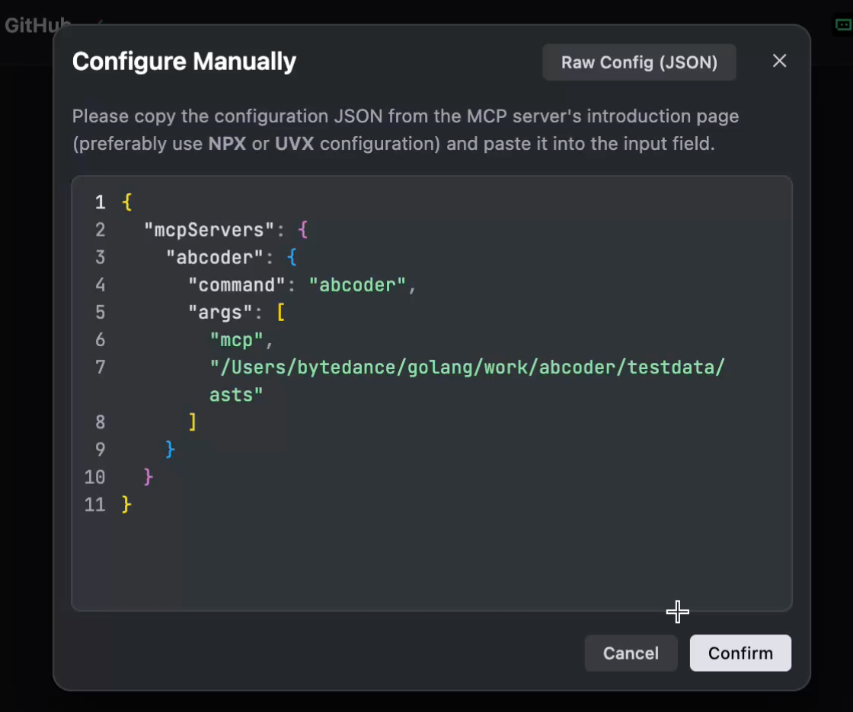
Task: Click the /Users/bytedance path string
Action: pyautogui.click(x=468, y=367)
